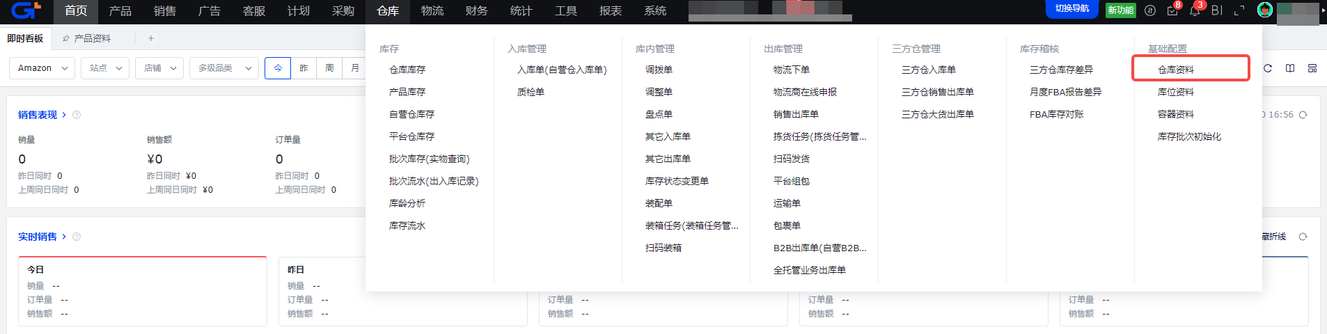Click the 切换导航 button
Viewport: 1327px width, 334px height.
tap(1072, 9)
